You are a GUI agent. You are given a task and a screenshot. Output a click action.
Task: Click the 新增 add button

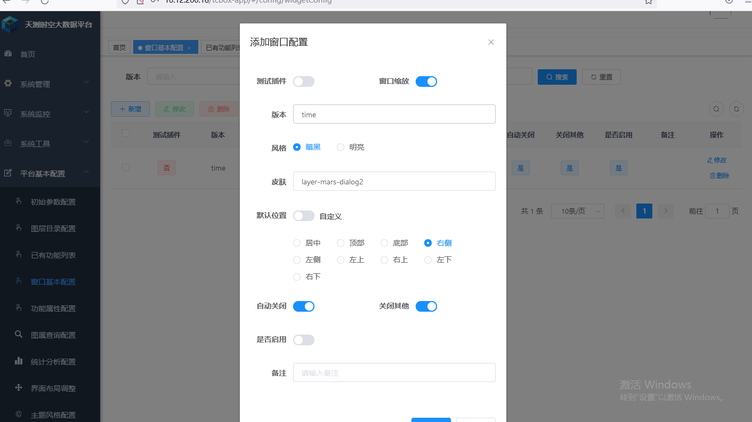tap(130, 109)
